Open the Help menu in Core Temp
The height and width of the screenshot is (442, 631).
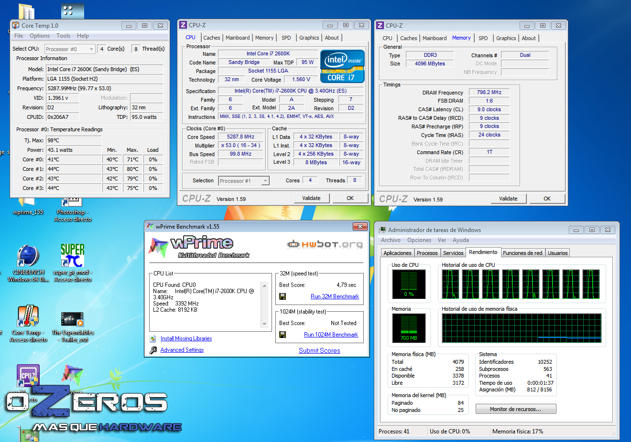pos(83,36)
